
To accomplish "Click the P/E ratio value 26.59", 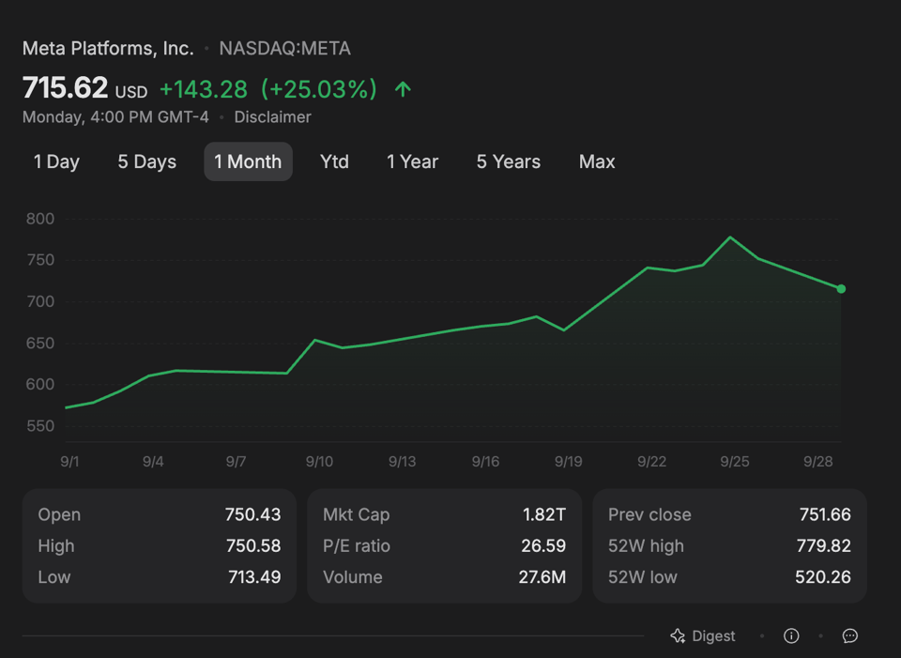I will [543, 545].
